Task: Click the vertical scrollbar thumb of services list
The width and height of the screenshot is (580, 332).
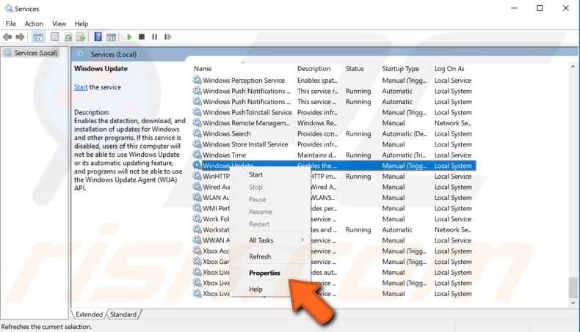Action: point(573,287)
